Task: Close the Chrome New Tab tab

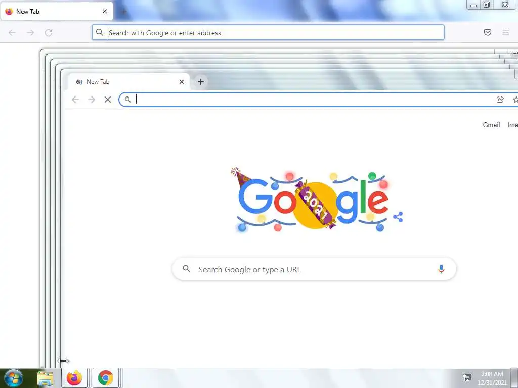Action: (x=182, y=82)
